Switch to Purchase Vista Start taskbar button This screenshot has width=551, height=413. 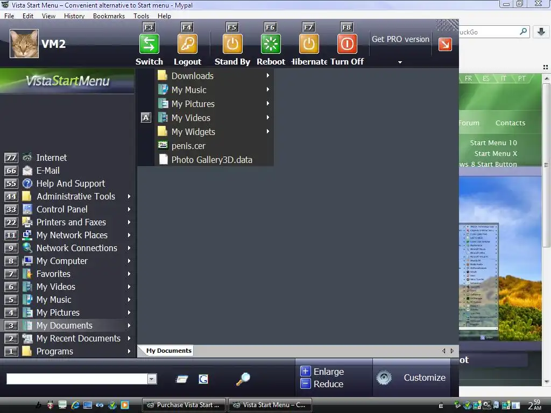(x=184, y=405)
